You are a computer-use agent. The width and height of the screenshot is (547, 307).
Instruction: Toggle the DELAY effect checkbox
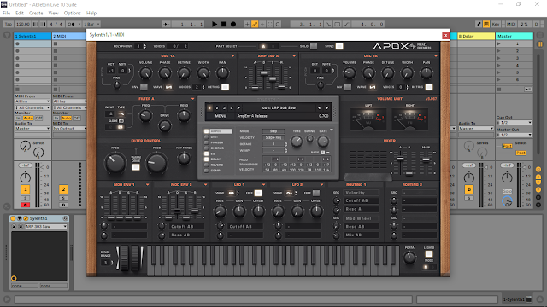[206, 159]
